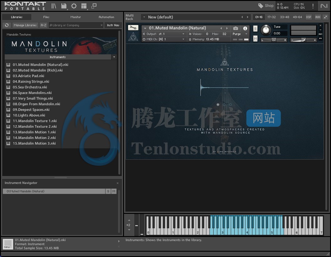The width and height of the screenshot is (331, 257).
Task: Click the library browser icon in top toolbar
Action: pyautogui.click(x=54, y=6)
